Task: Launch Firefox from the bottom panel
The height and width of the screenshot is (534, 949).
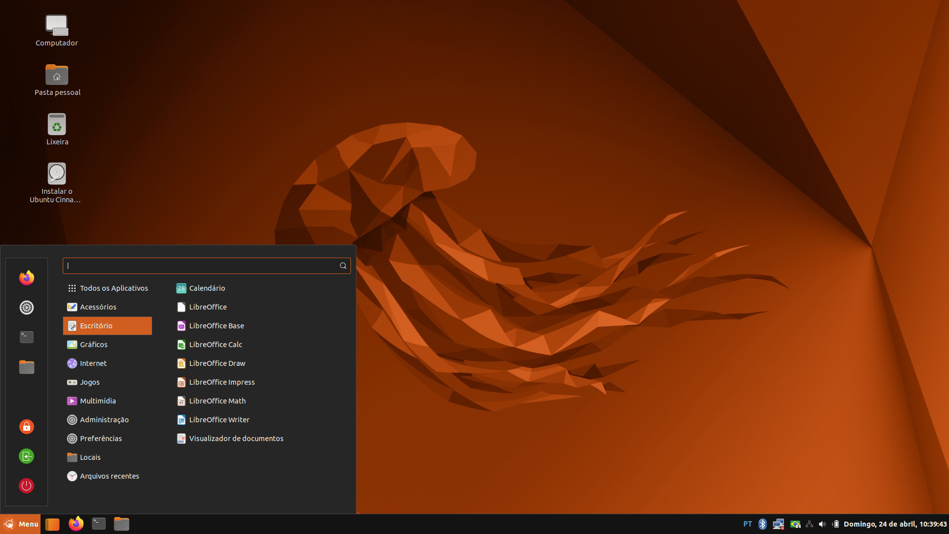Action: [76, 524]
